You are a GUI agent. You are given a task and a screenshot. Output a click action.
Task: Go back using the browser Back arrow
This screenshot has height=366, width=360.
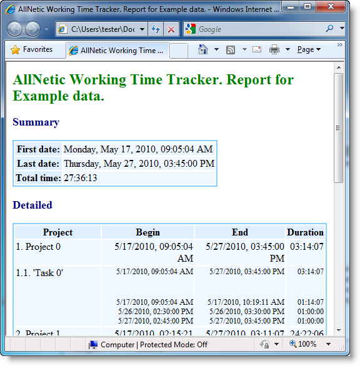14,29
